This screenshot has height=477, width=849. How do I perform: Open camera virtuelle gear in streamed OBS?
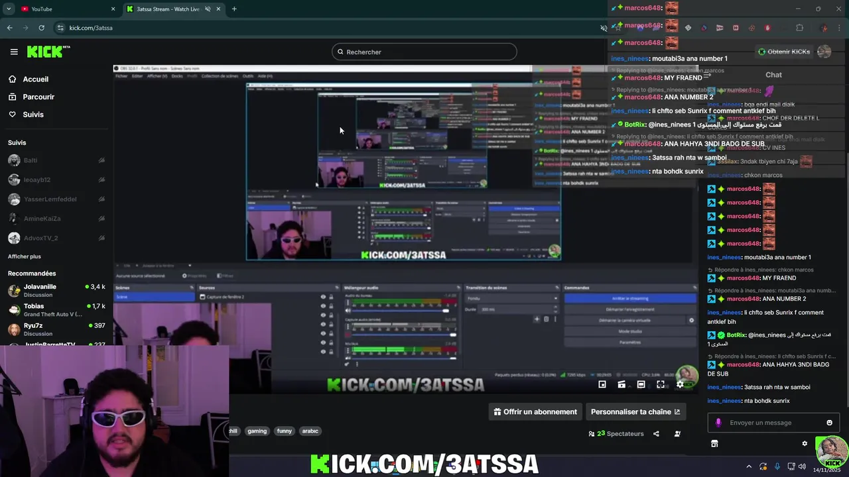(x=691, y=320)
